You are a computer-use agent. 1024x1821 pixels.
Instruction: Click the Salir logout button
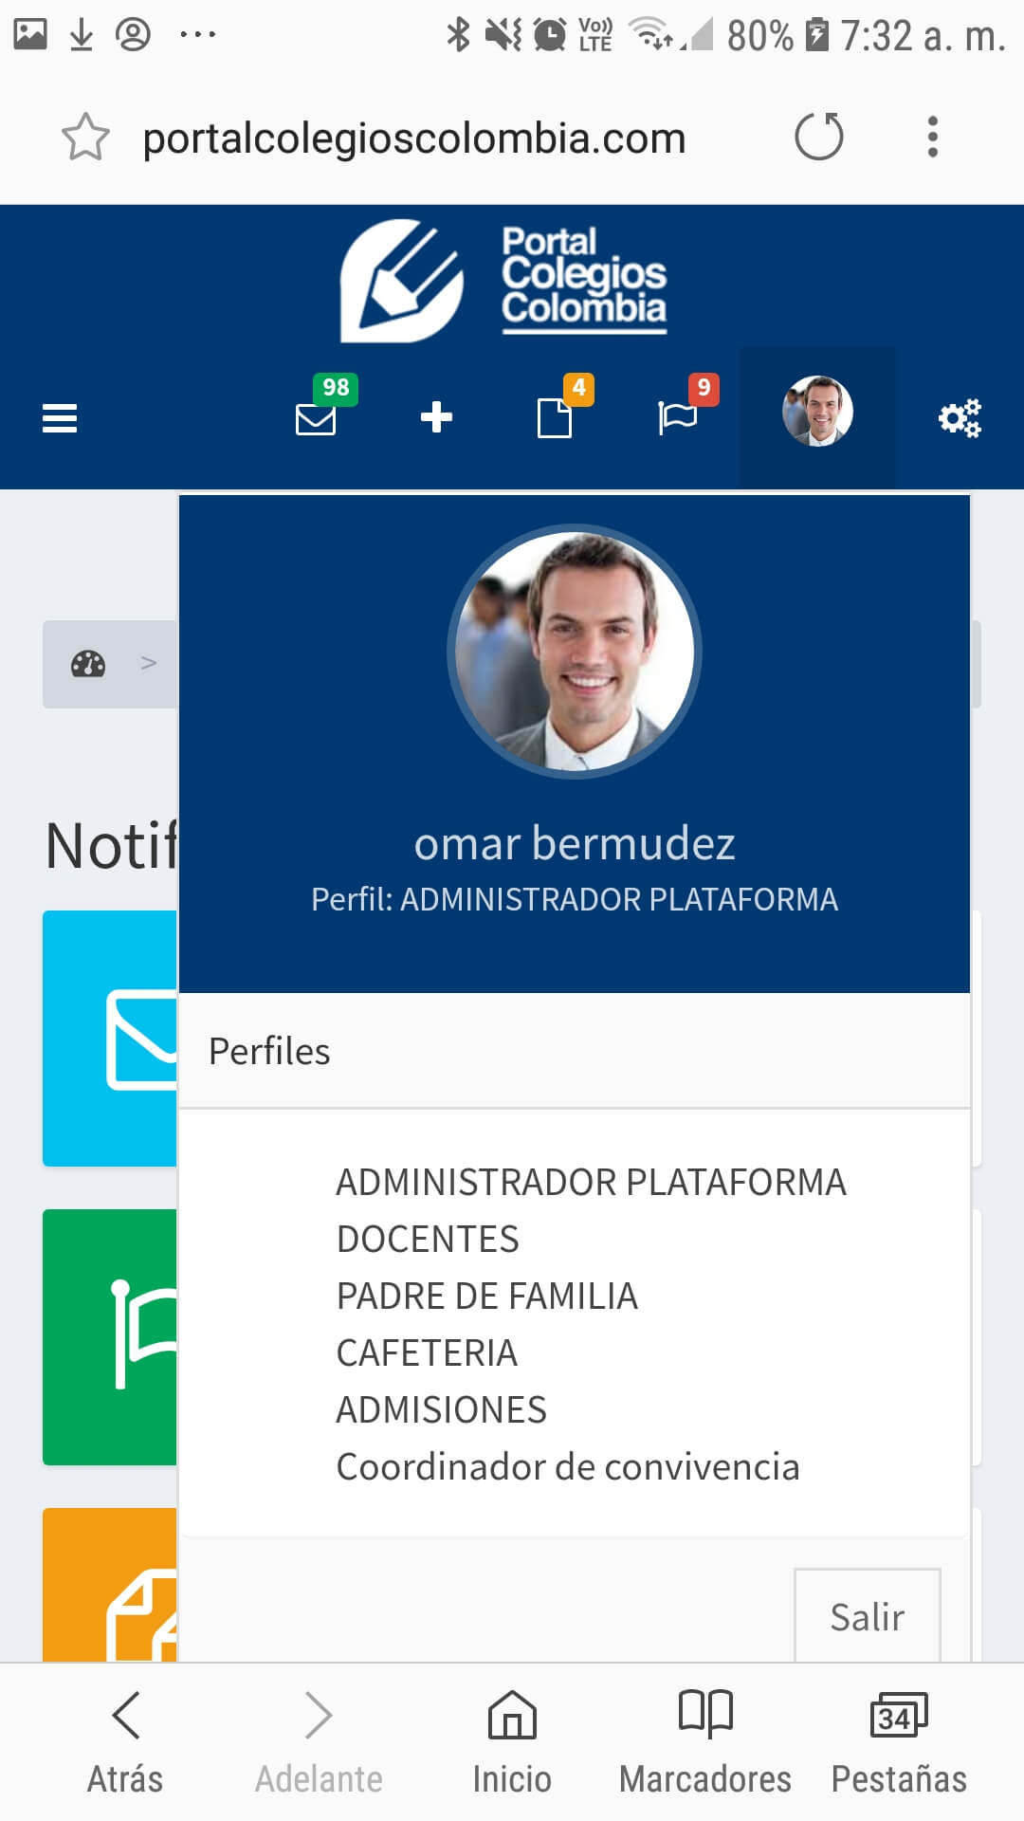click(x=868, y=1615)
